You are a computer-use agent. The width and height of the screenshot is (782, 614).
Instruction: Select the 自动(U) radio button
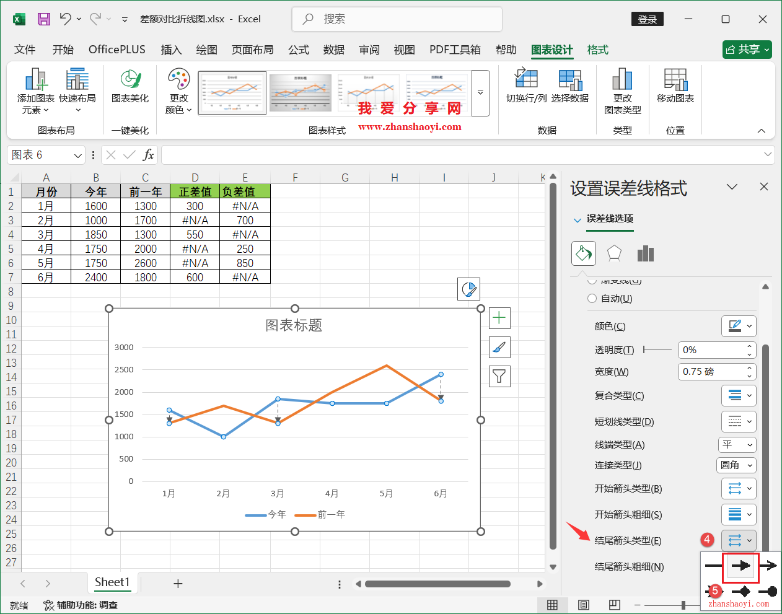(x=592, y=298)
